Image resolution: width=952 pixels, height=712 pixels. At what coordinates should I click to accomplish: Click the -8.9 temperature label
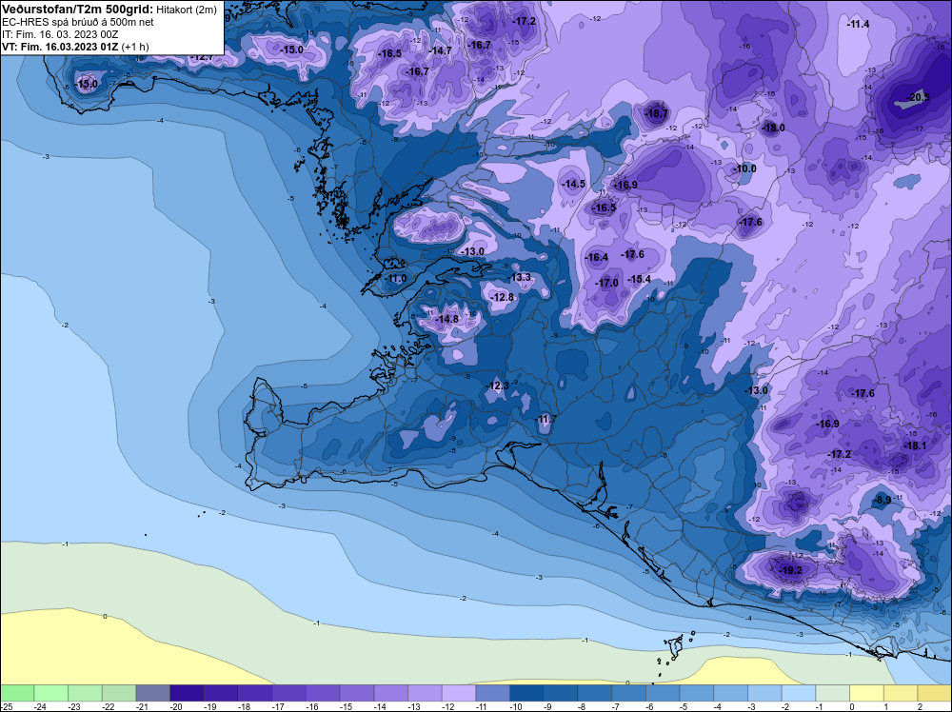tap(882, 500)
